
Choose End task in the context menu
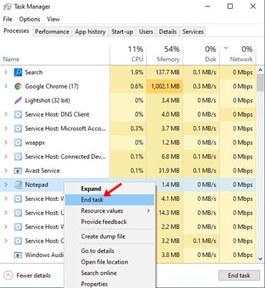click(x=110, y=199)
